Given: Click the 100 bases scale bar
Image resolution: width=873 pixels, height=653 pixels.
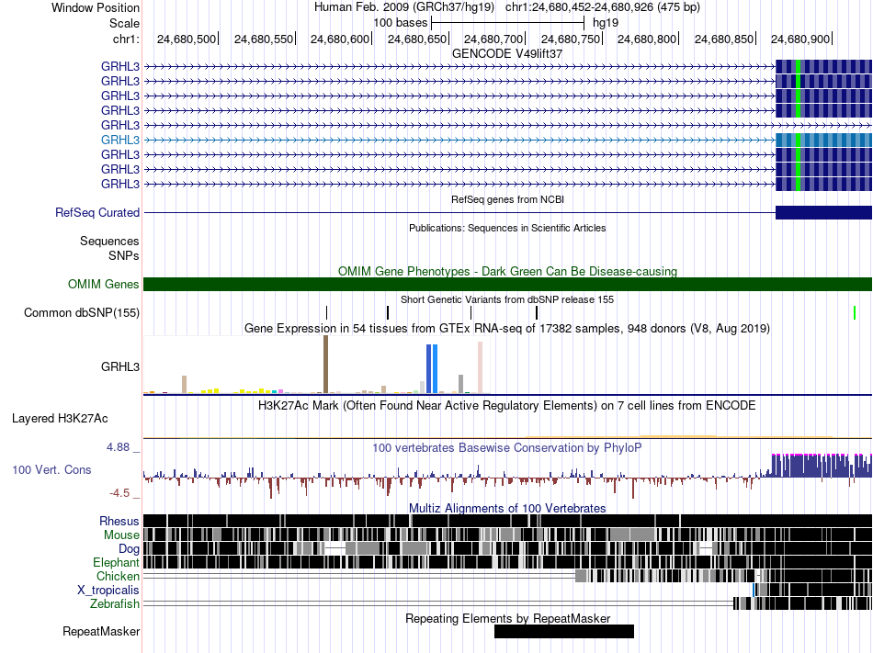Looking at the screenshot, I should click(508, 23).
